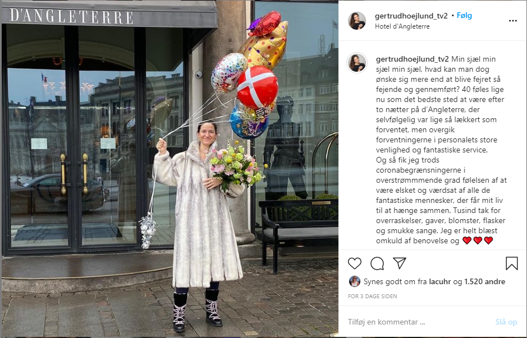View the list of 1.520 andre likes

484,281
